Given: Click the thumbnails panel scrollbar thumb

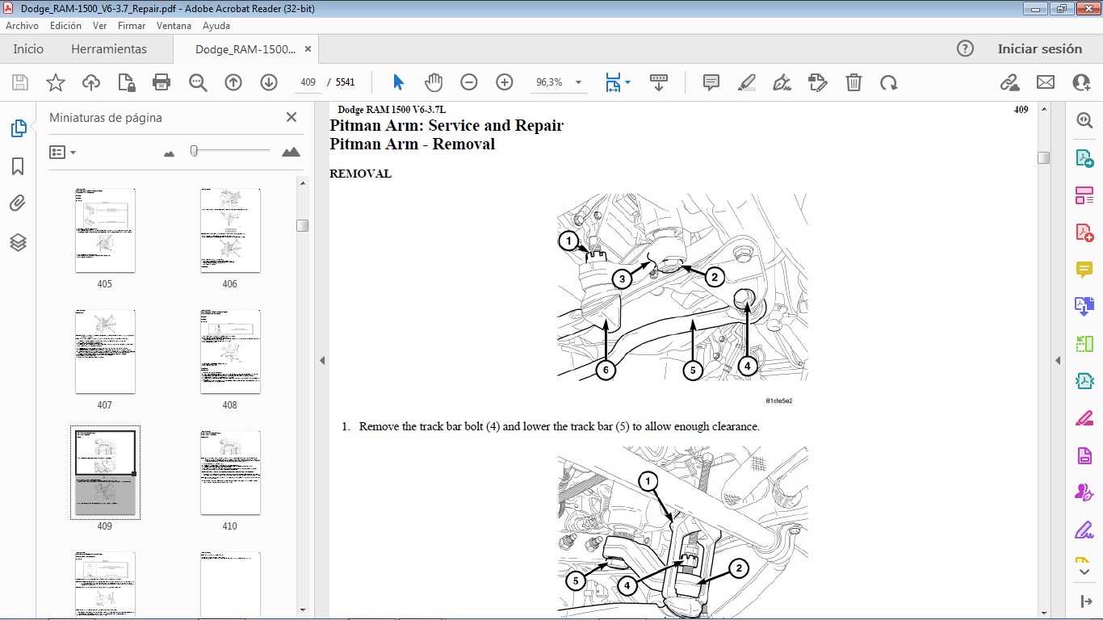Looking at the screenshot, I should (x=302, y=225).
